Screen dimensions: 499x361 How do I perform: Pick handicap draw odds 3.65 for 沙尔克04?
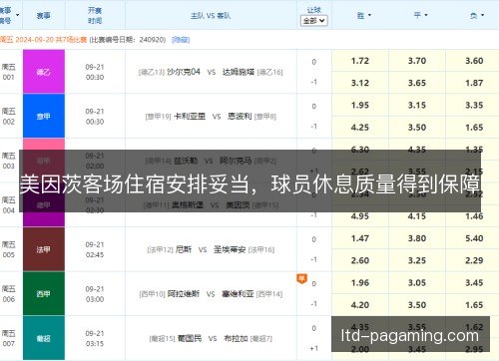(417, 83)
